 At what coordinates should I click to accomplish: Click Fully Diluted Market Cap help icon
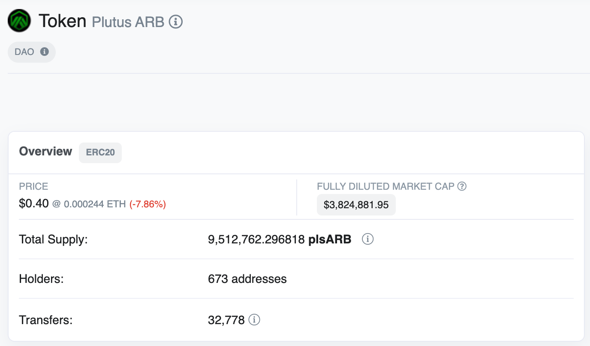tap(462, 186)
